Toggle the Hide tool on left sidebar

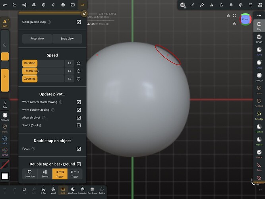[5, 140]
